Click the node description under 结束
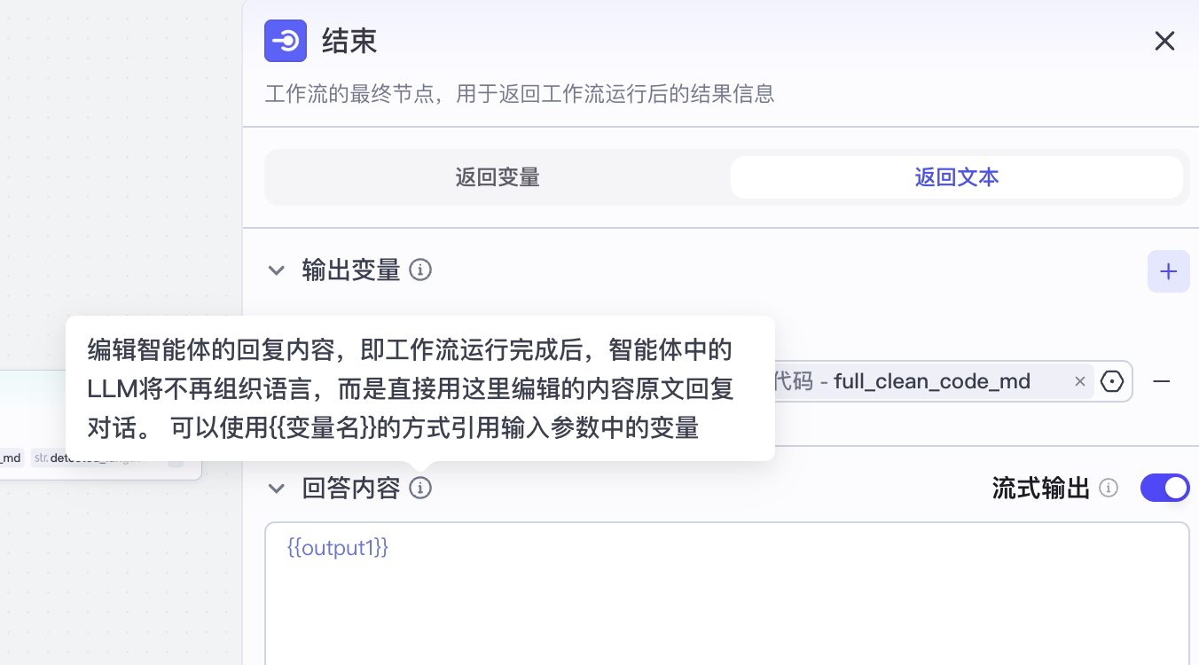The width and height of the screenshot is (1199, 665). tap(520, 94)
